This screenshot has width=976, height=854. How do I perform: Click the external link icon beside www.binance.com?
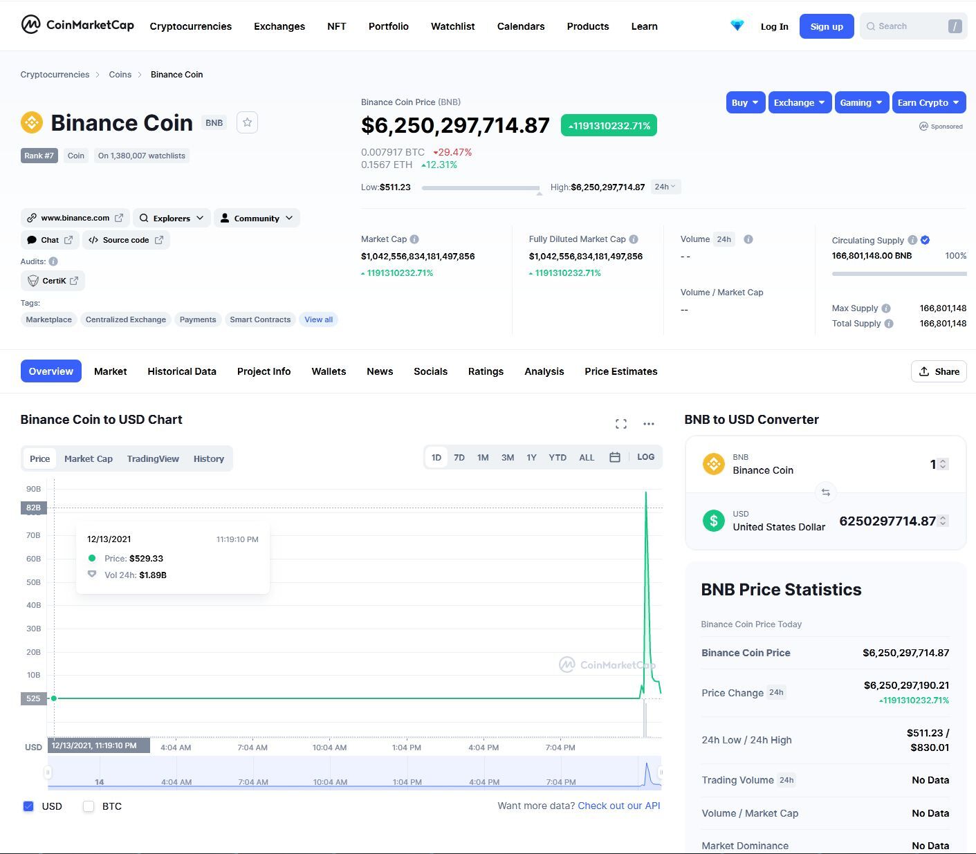[119, 218]
